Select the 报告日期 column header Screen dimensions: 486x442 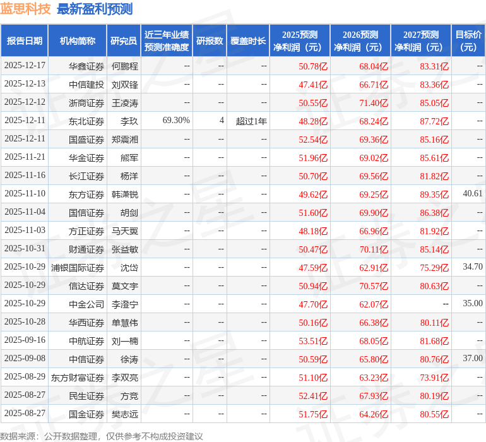pos(25,41)
